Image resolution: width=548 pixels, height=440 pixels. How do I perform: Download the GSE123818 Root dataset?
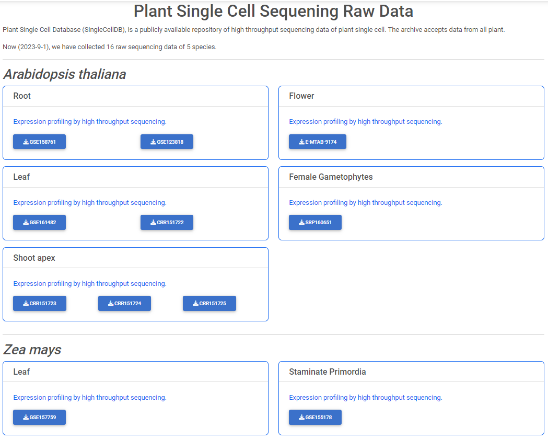(167, 142)
